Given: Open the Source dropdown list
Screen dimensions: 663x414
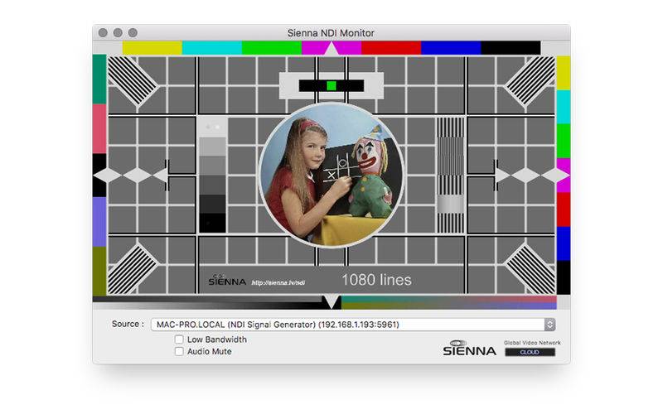Looking at the screenshot, I should click(x=353, y=325).
